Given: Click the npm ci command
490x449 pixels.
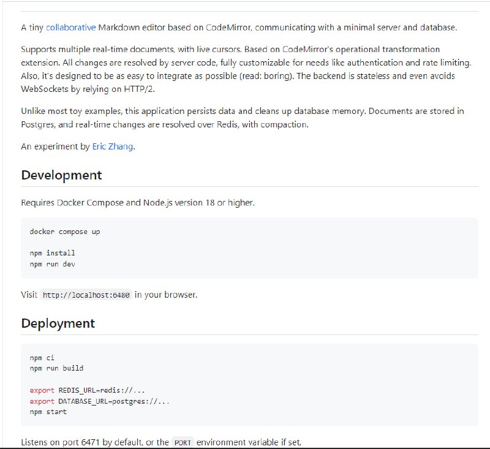Looking at the screenshot, I should pyautogui.click(x=41, y=358).
